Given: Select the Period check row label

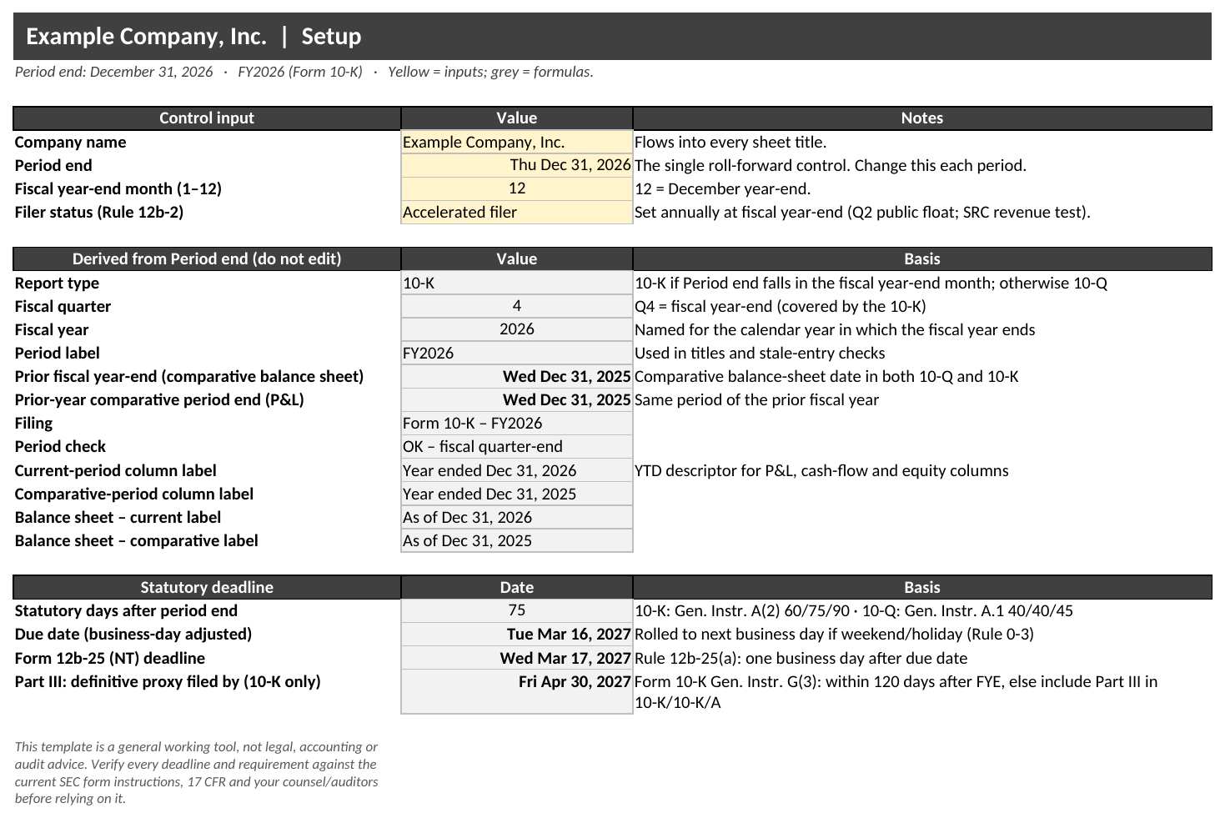Looking at the screenshot, I should (60, 446).
